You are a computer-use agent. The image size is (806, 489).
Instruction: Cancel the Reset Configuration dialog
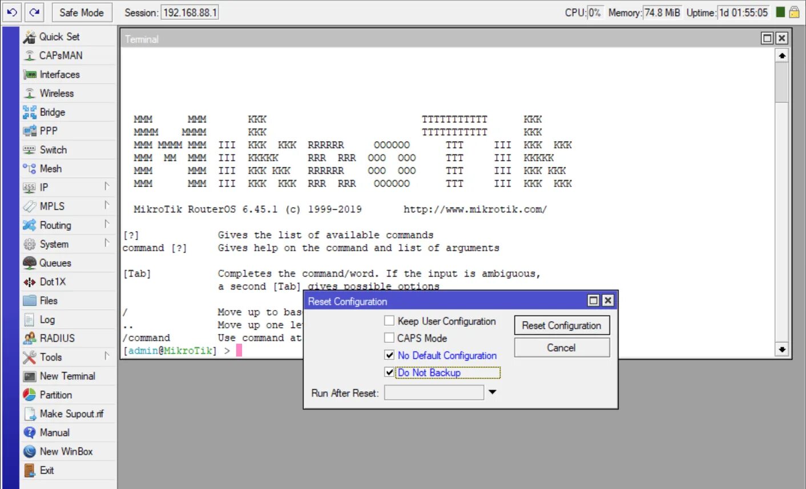pyautogui.click(x=562, y=348)
